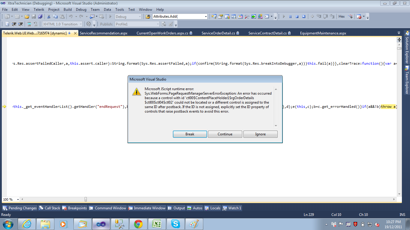The width and height of the screenshot is (410, 230).
Task: Toggle Hex display mode
Action: [342, 17]
